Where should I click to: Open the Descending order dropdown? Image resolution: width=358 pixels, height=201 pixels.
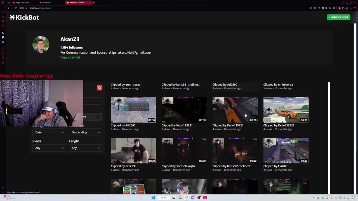tap(86, 132)
